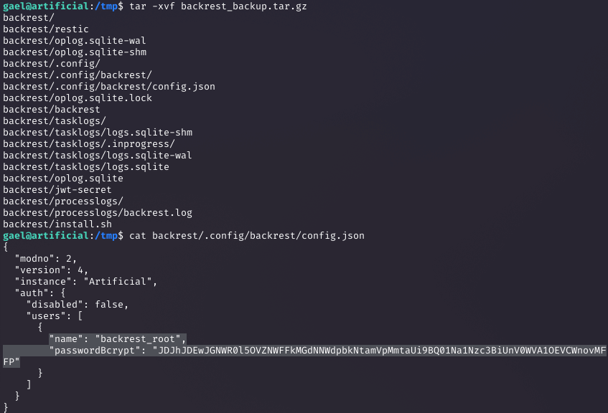
Task: Select backrest/.config/backrest/config.json path line
Action: pos(109,86)
